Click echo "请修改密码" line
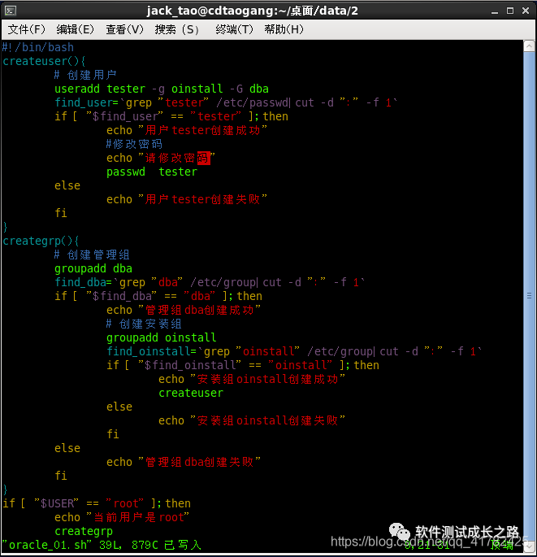The image size is (537, 557). pyautogui.click(x=161, y=158)
